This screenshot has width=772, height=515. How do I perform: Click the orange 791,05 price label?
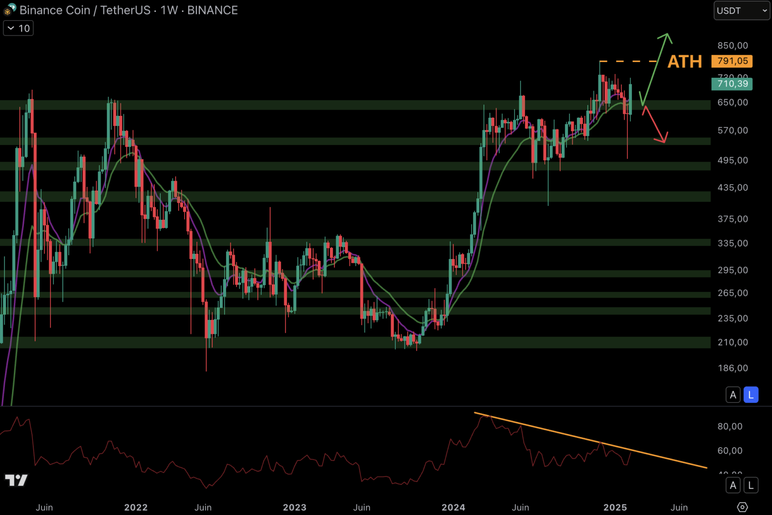(732, 61)
